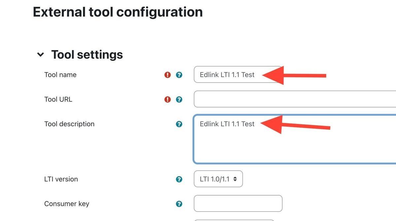Click the External tool configuration heading
Image resolution: width=396 pixels, height=221 pixels.
117,12
